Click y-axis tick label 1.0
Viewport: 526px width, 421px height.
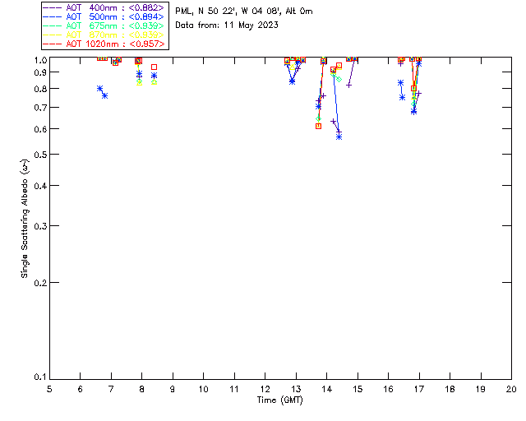40,60
